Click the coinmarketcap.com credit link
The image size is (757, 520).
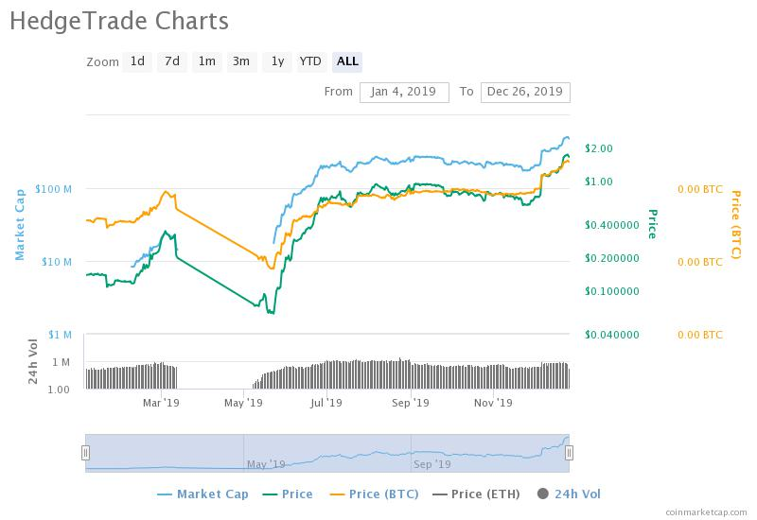[x=706, y=512]
